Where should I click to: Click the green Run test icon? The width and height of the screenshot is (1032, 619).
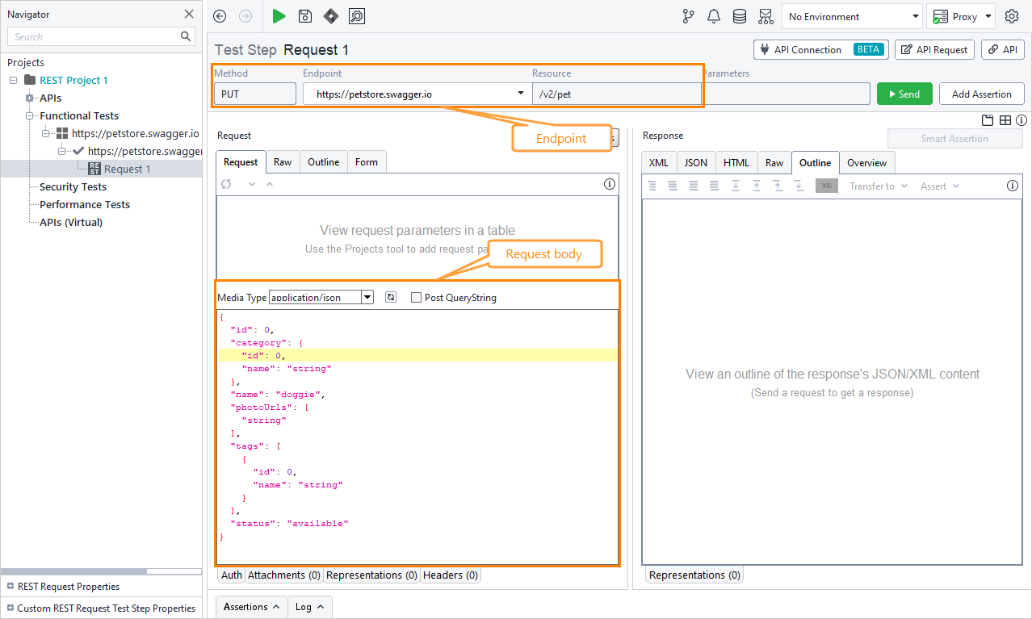(x=279, y=16)
